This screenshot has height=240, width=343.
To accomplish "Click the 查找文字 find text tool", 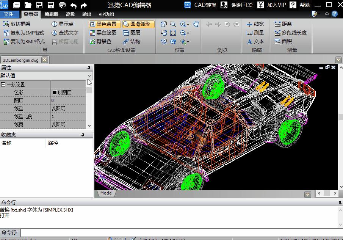I will [65, 33].
